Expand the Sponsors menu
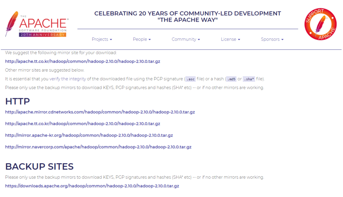Viewport: 343px width, 197px height. (272, 39)
